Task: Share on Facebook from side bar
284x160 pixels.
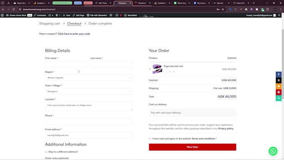Action: (279, 74)
